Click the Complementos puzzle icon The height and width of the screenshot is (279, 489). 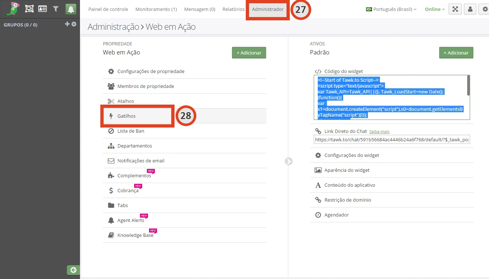coord(111,175)
